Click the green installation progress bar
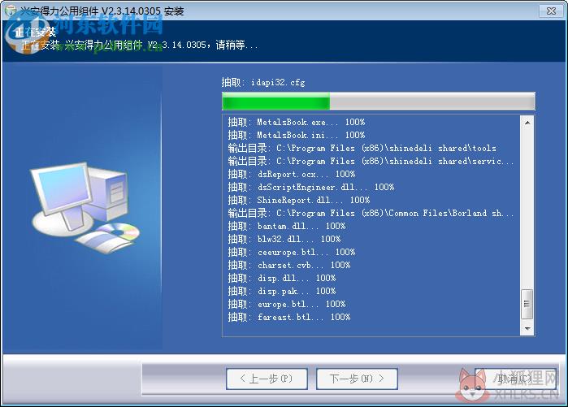 click(378, 101)
